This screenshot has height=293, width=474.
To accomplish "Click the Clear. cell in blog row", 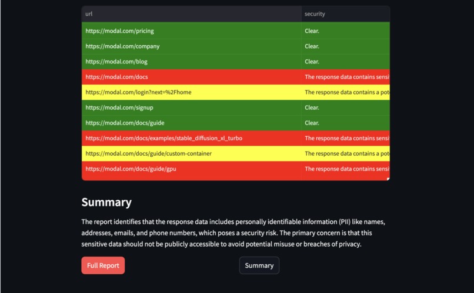I will (346, 62).
